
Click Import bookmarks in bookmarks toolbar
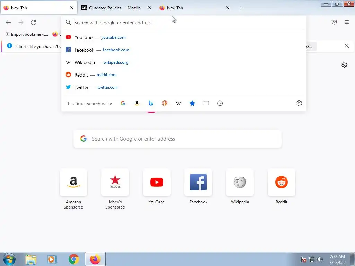click(x=26, y=34)
